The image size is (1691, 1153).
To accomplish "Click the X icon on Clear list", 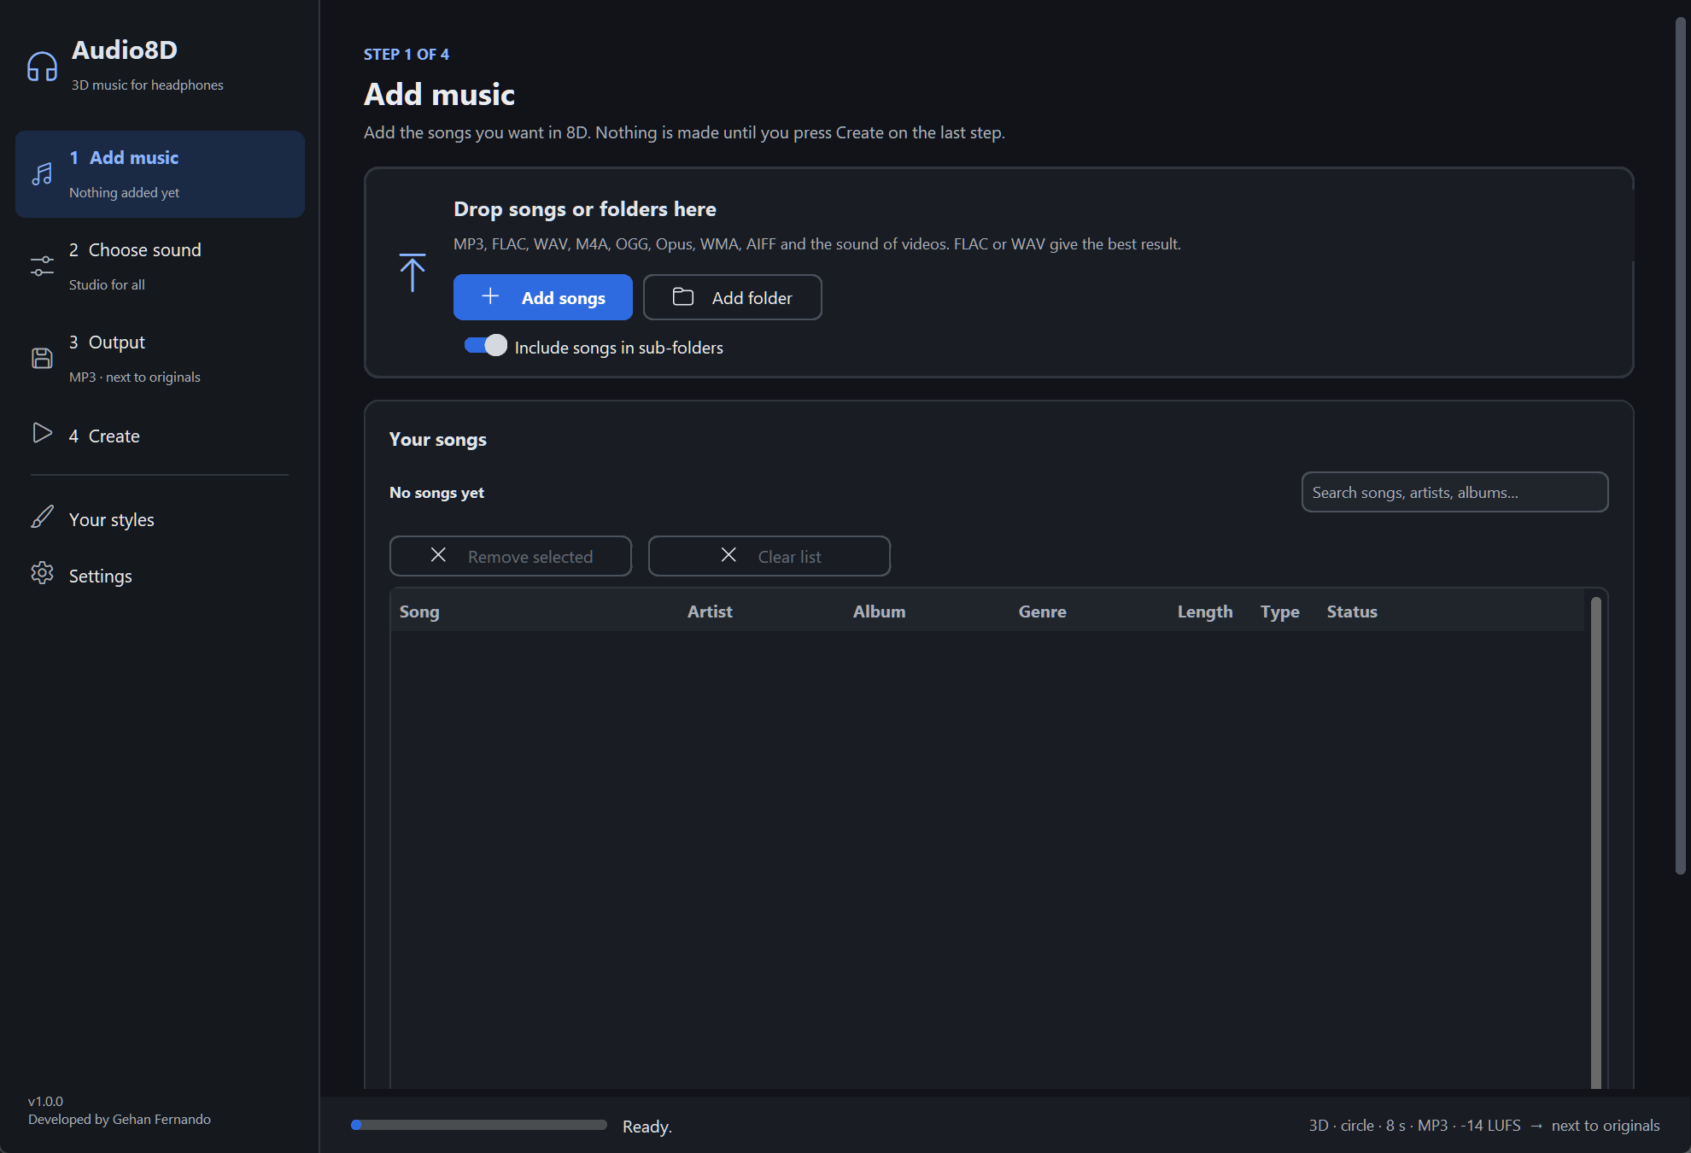I will (x=728, y=555).
